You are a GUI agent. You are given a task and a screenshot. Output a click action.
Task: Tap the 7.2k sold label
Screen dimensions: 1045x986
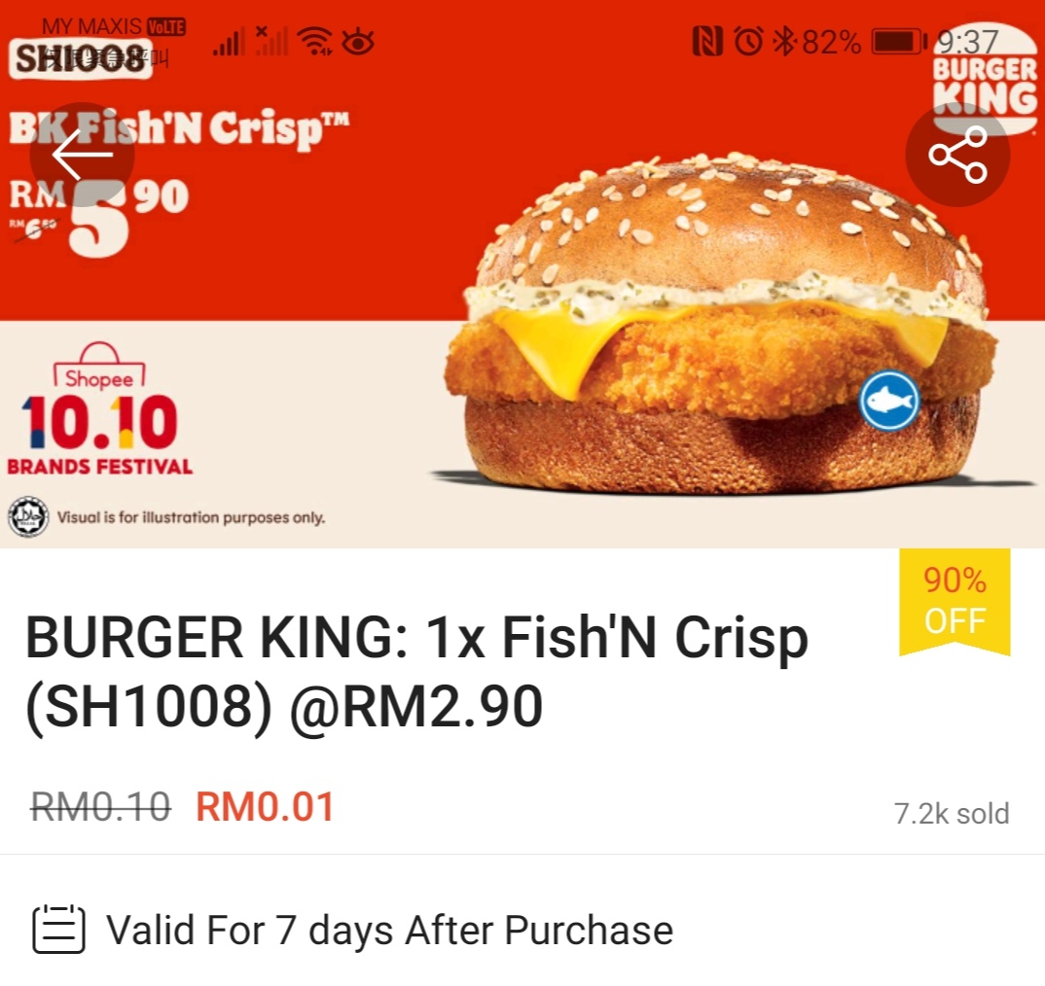pyautogui.click(x=952, y=814)
